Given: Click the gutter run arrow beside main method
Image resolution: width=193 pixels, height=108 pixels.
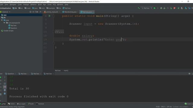Looking at the screenshot, I should [x=49, y=16].
